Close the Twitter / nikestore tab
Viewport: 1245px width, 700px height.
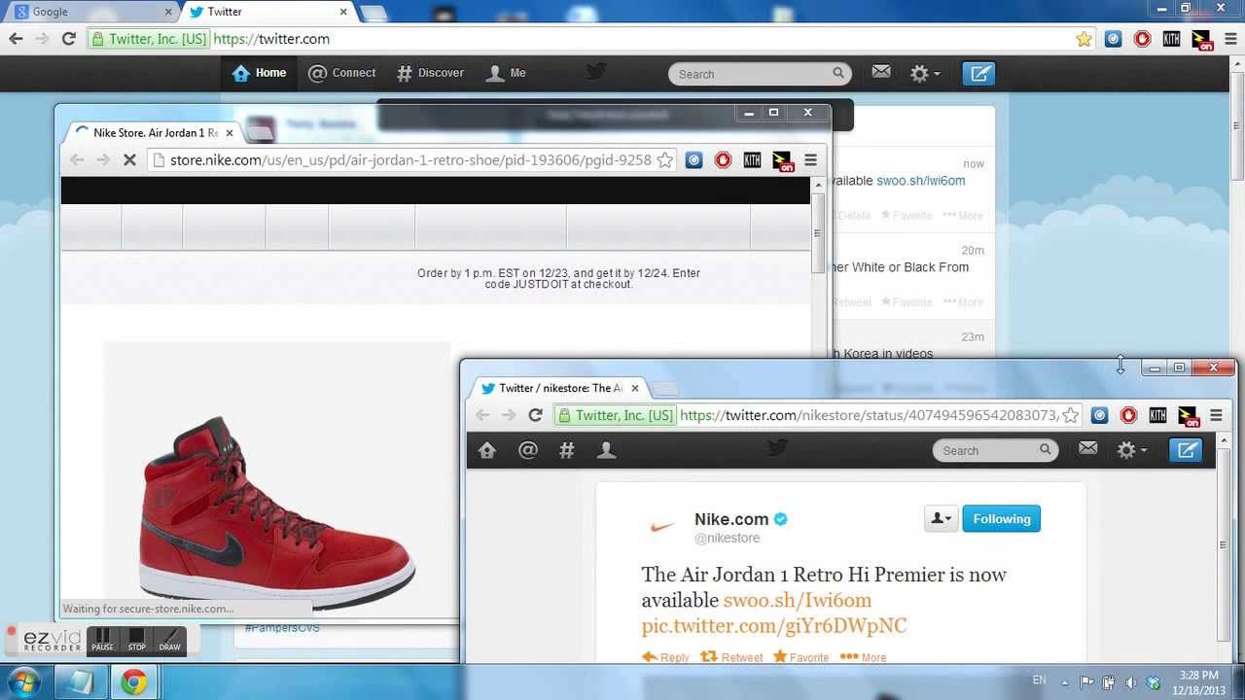point(635,388)
